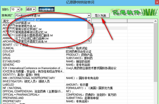This screenshot has height=104, width=159.
Task: Click the main table vertical scrollbar thumb
Action: point(156,52)
